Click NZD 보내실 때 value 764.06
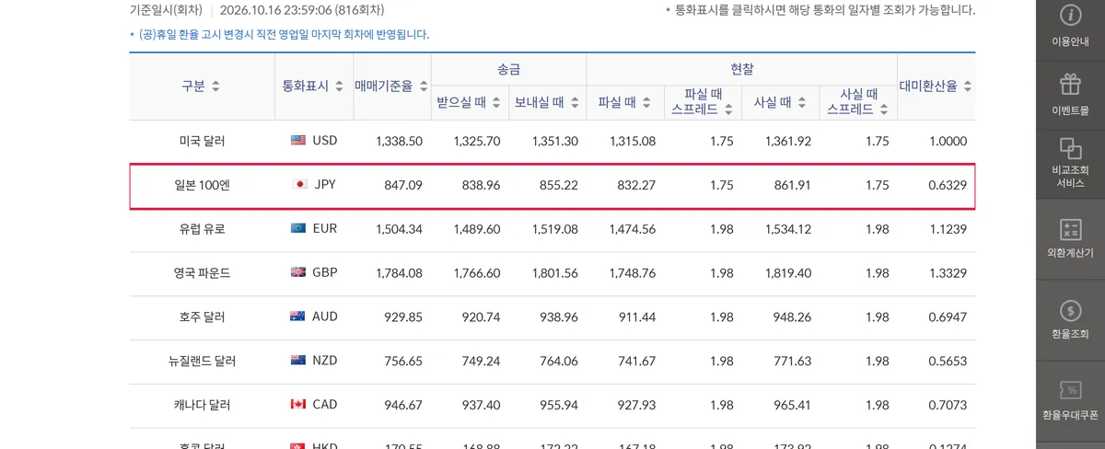The width and height of the screenshot is (1105, 449). pos(559,362)
